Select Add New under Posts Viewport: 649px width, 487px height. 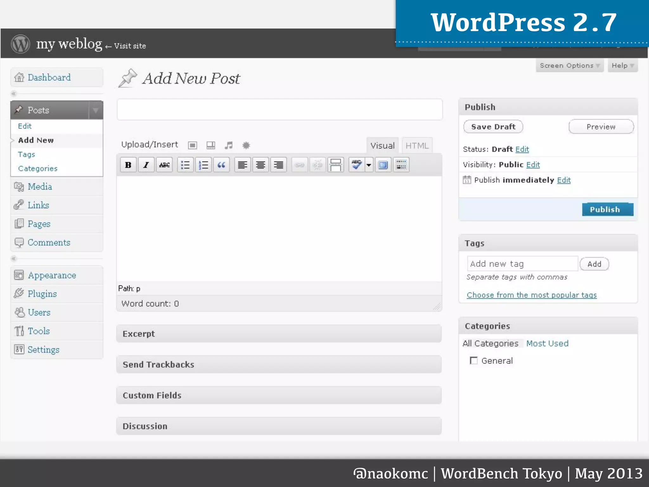36,140
